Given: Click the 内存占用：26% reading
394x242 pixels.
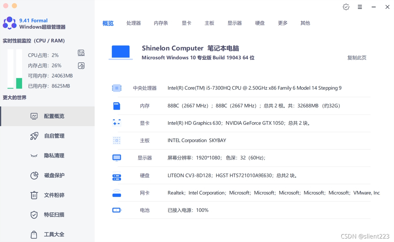Looking at the screenshot, I should point(44,66).
